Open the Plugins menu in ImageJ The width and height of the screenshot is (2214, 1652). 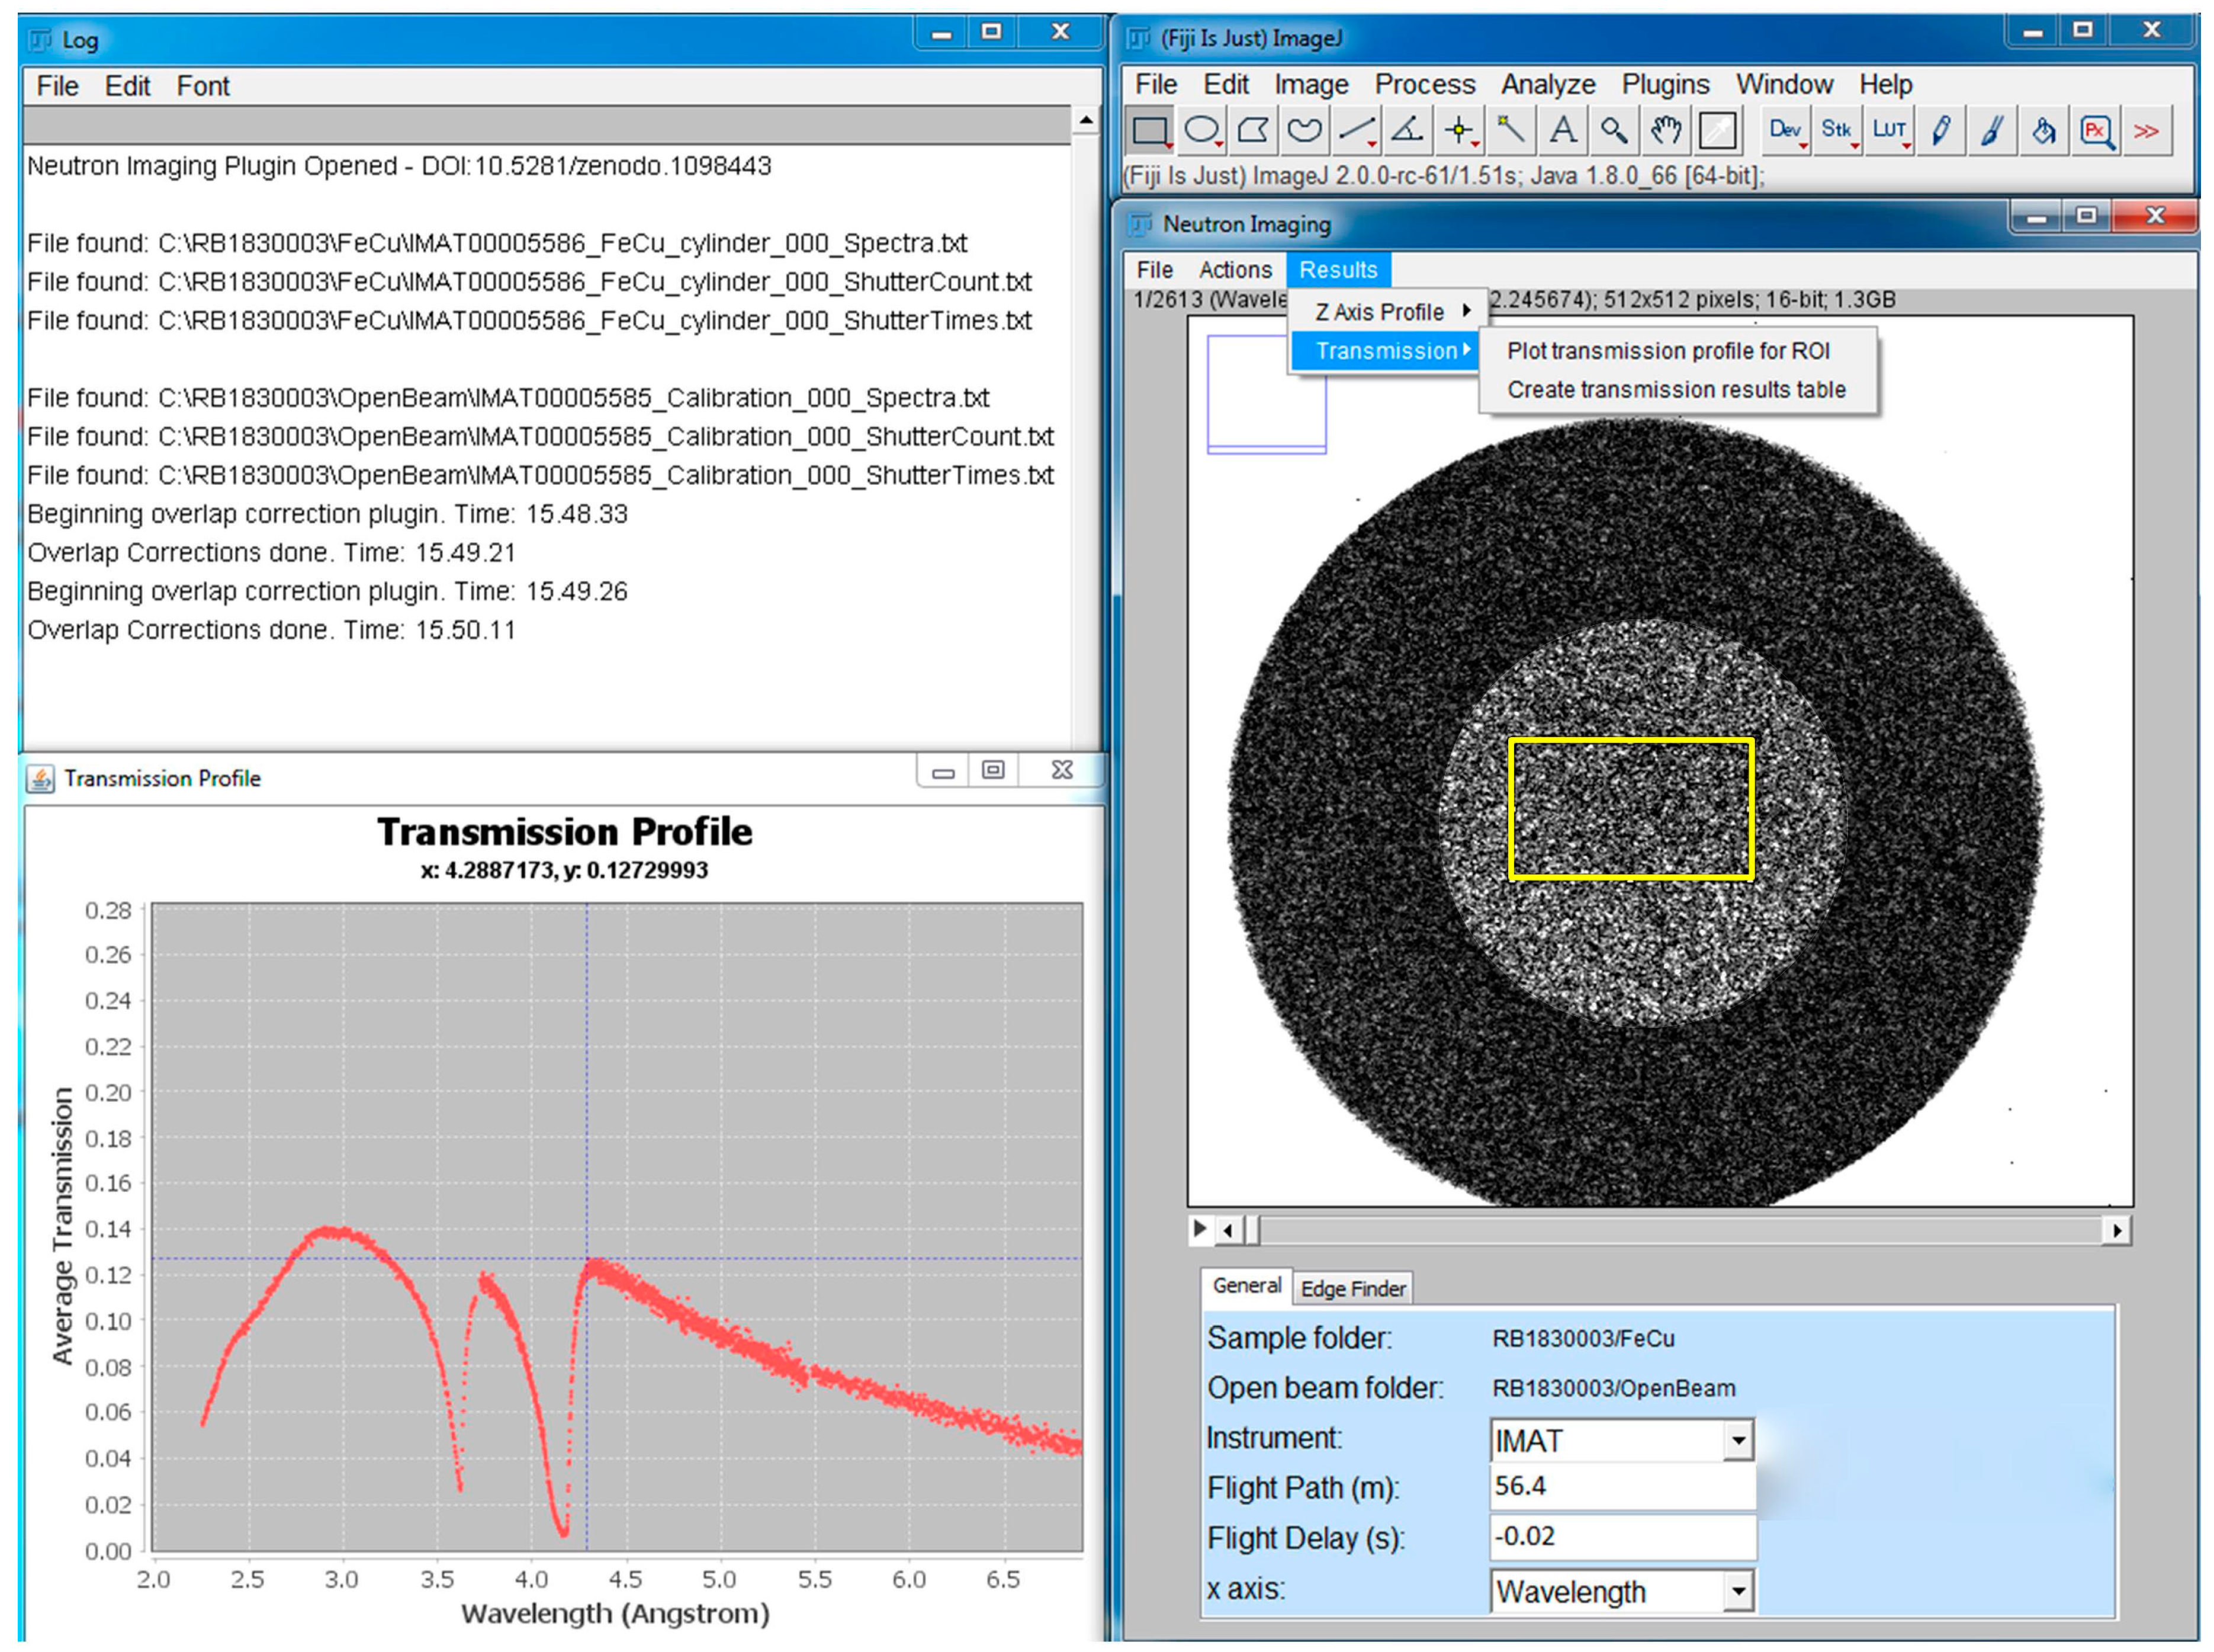click(x=1664, y=85)
